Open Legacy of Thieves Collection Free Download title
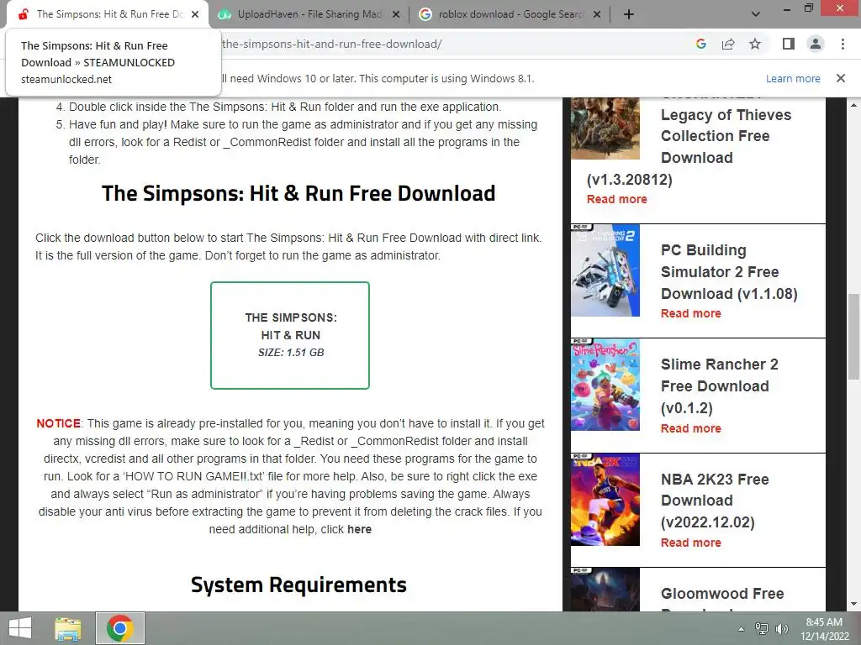861x645 pixels. coord(726,136)
